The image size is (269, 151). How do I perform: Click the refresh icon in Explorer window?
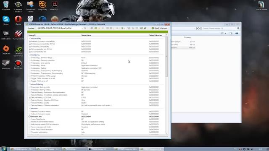(198, 29)
